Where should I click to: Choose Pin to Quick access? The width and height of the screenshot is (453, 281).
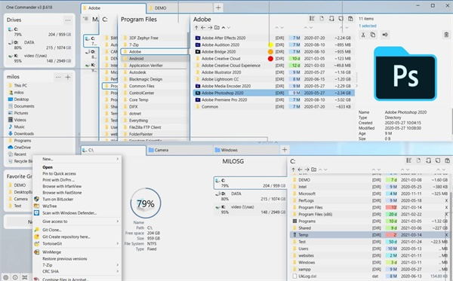[59, 173]
